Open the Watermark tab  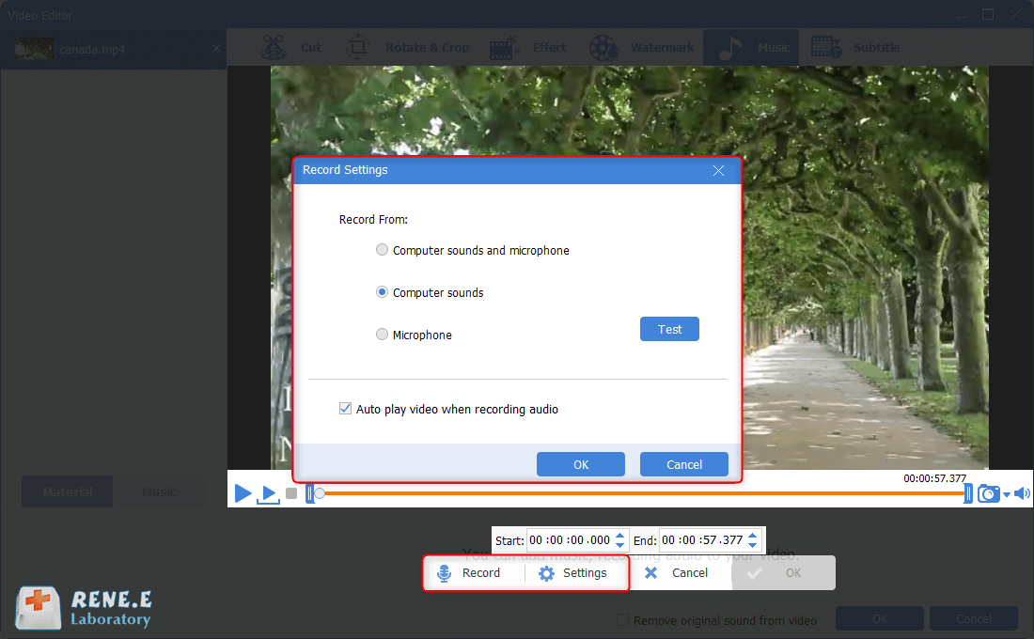pyautogui.click(x=642, y=48)
